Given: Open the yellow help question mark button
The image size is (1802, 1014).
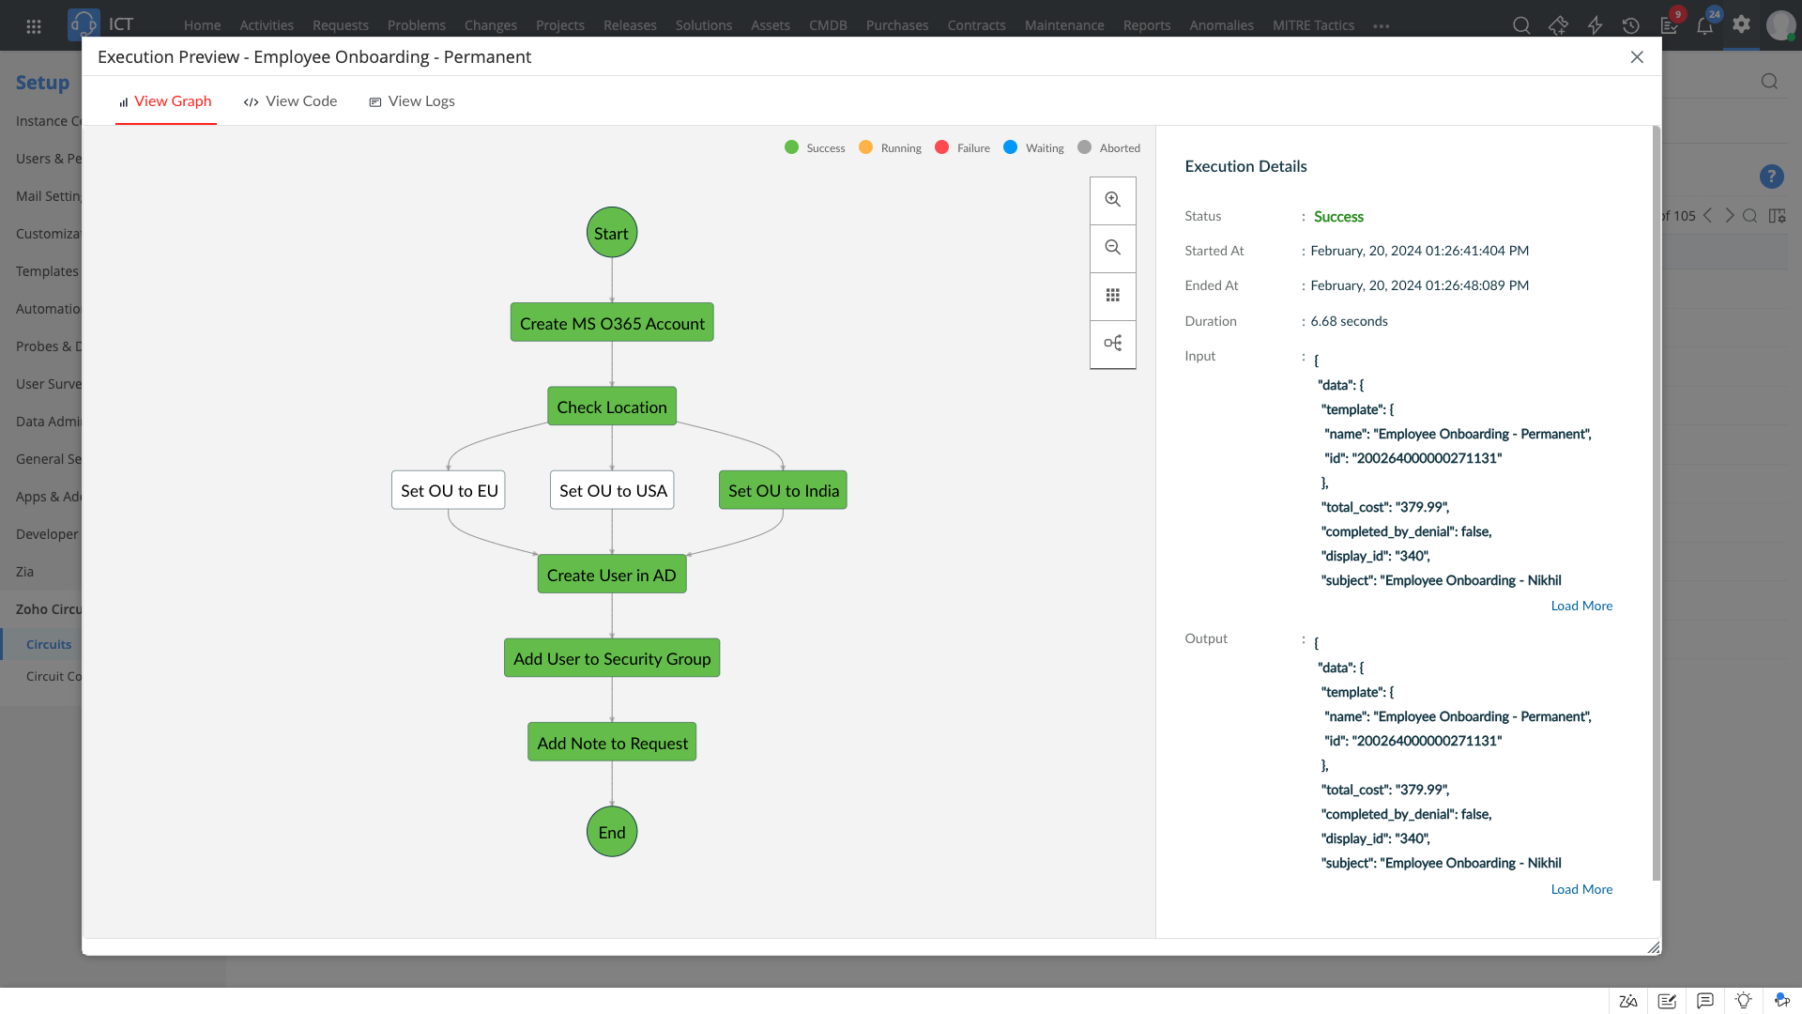Looking at the screenshot, I should 1771,177.
